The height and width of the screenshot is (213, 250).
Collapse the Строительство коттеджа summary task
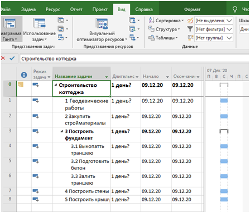56,85
